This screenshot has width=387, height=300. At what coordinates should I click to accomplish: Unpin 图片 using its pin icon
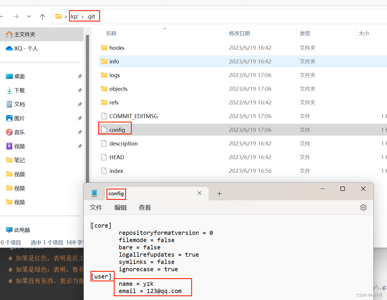[x=80, y=118]
